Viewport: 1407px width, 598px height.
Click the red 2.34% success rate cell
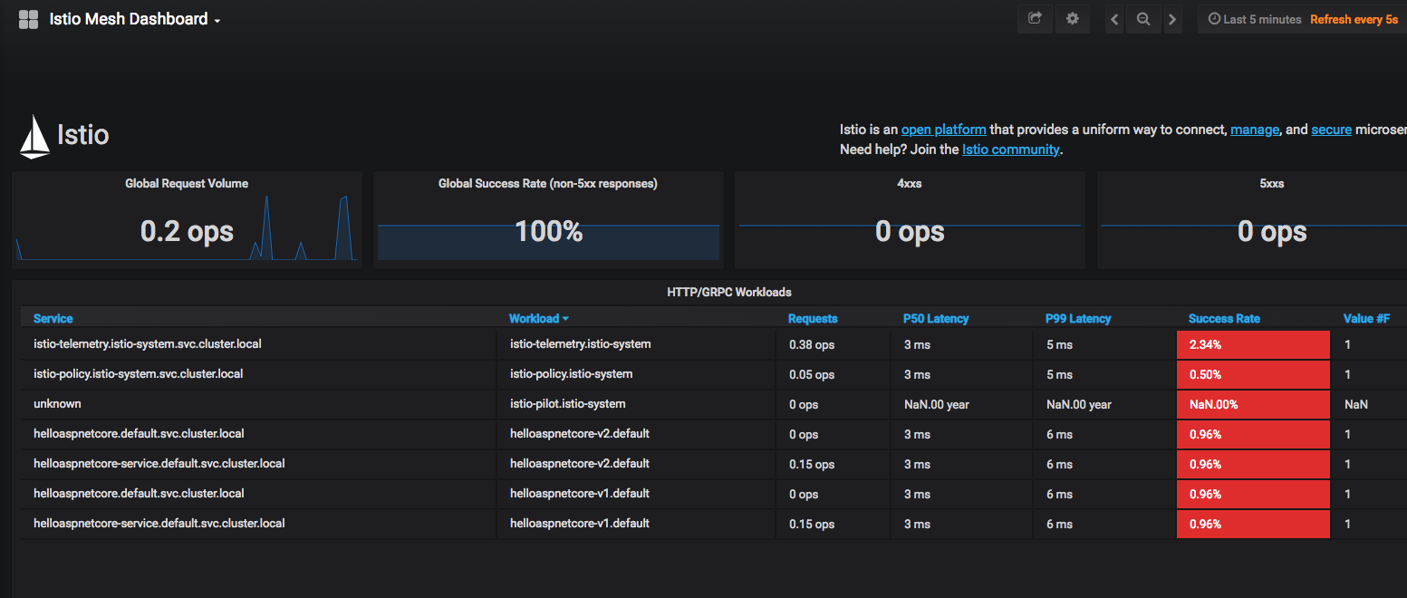[1252, 344]
